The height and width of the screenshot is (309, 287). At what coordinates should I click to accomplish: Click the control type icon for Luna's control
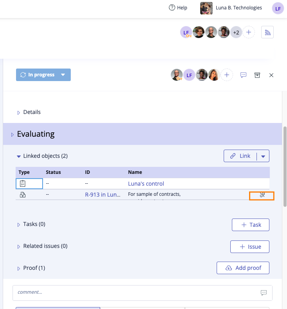[x=23, y=183]
